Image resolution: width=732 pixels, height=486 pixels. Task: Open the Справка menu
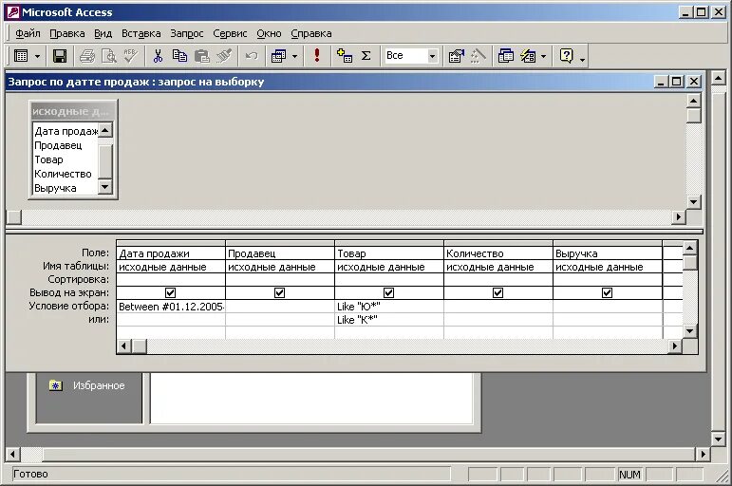[310, 33]
